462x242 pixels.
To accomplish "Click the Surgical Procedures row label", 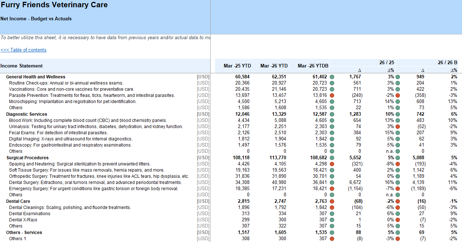I will point(27,158).
